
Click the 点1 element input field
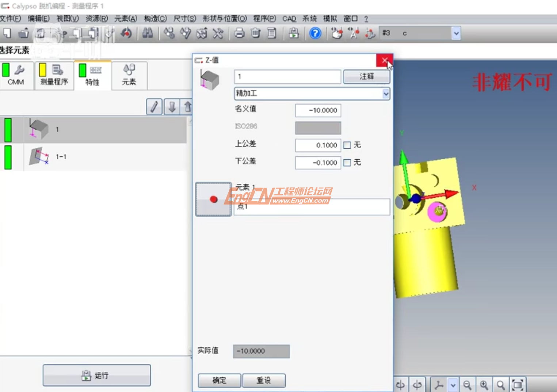tap(311, 207)
